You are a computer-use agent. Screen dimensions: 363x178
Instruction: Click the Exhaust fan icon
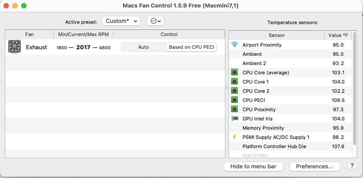click(15, 47)
